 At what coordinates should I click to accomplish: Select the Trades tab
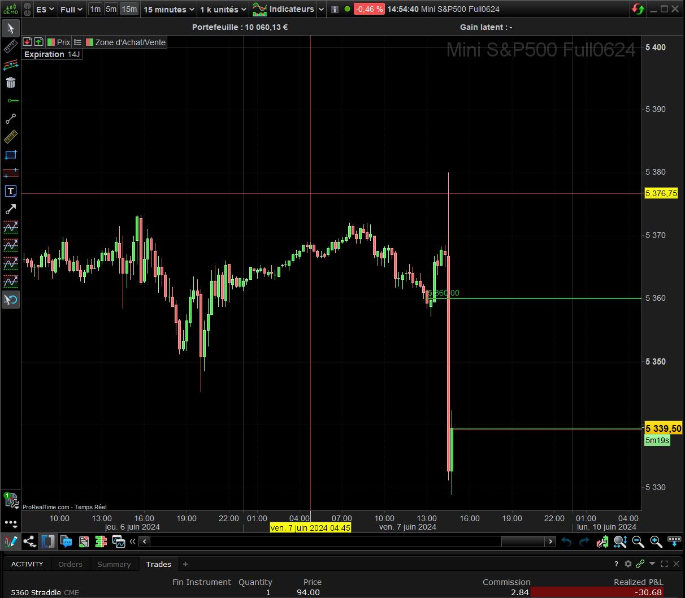click(x=158, y=564)
